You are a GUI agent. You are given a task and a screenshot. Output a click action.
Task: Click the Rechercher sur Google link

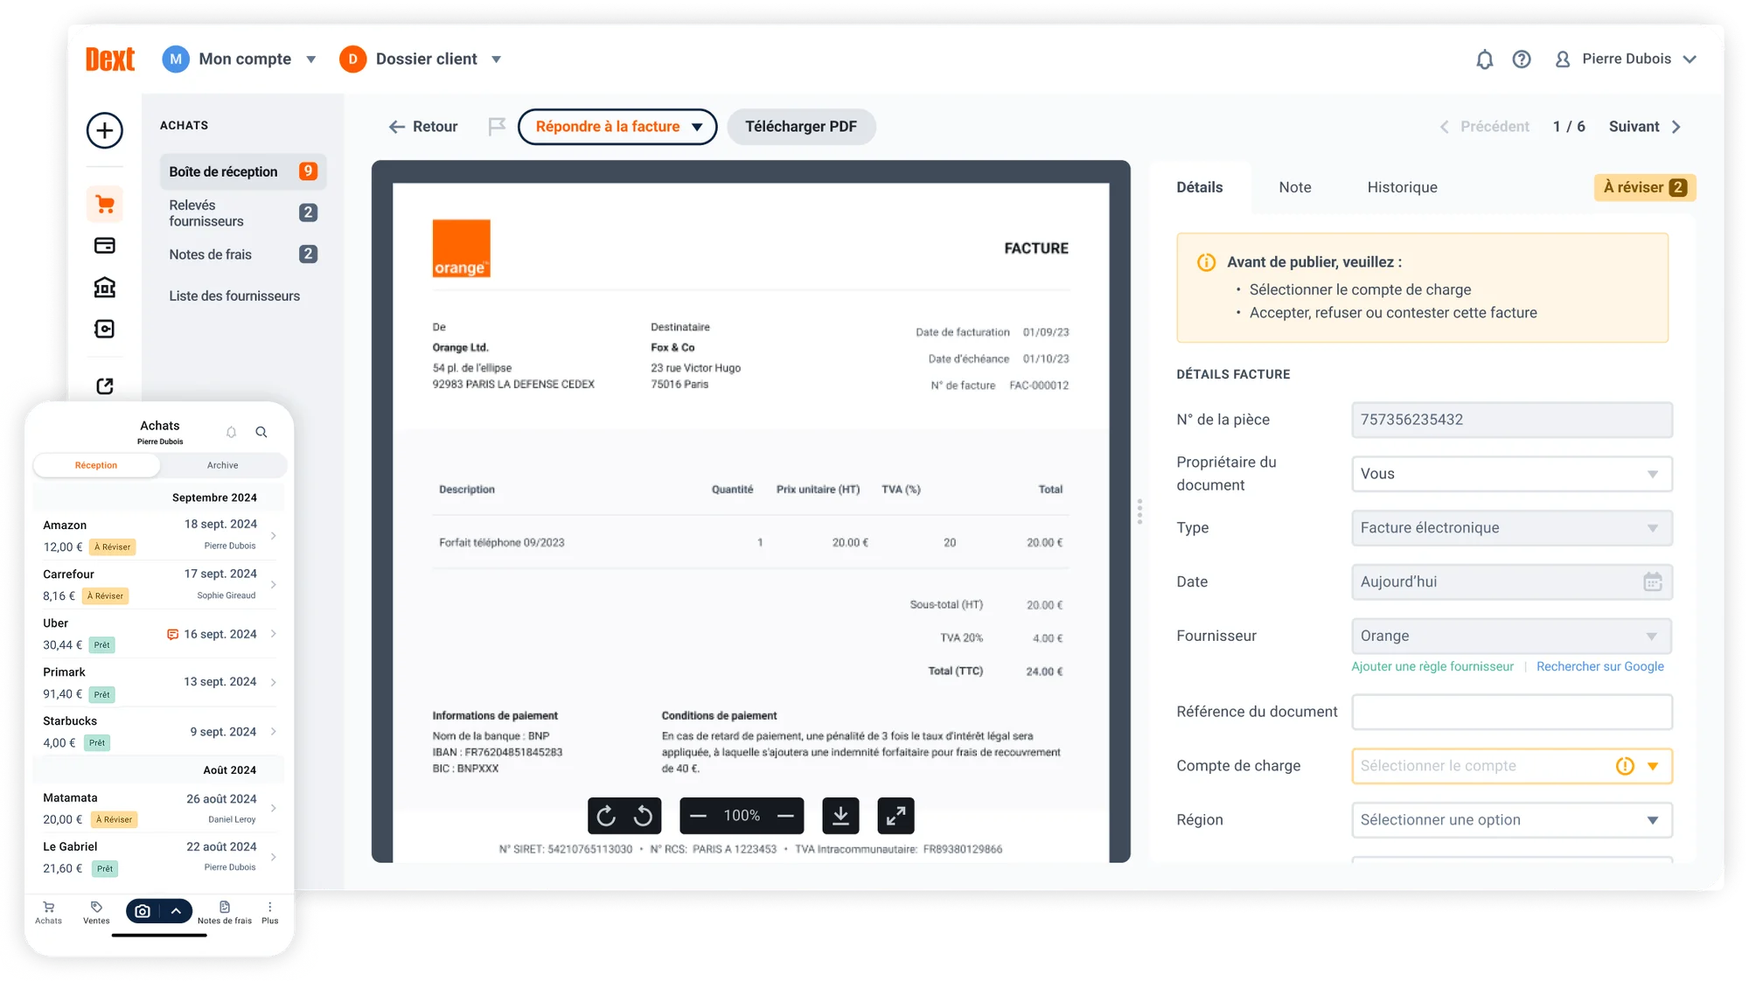[1600, 666]
